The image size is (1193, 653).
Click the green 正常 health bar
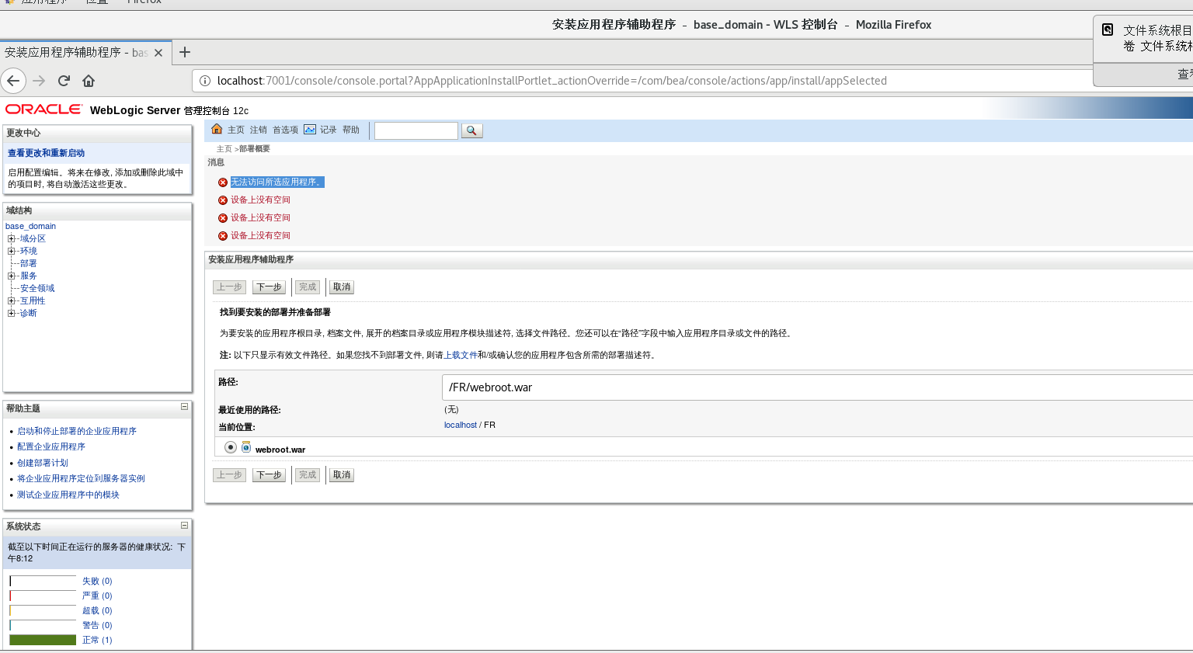coord(43,640)
